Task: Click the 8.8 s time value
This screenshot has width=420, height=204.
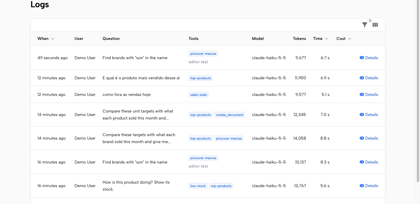Action: pyautogui.click(x=325, y=138)
